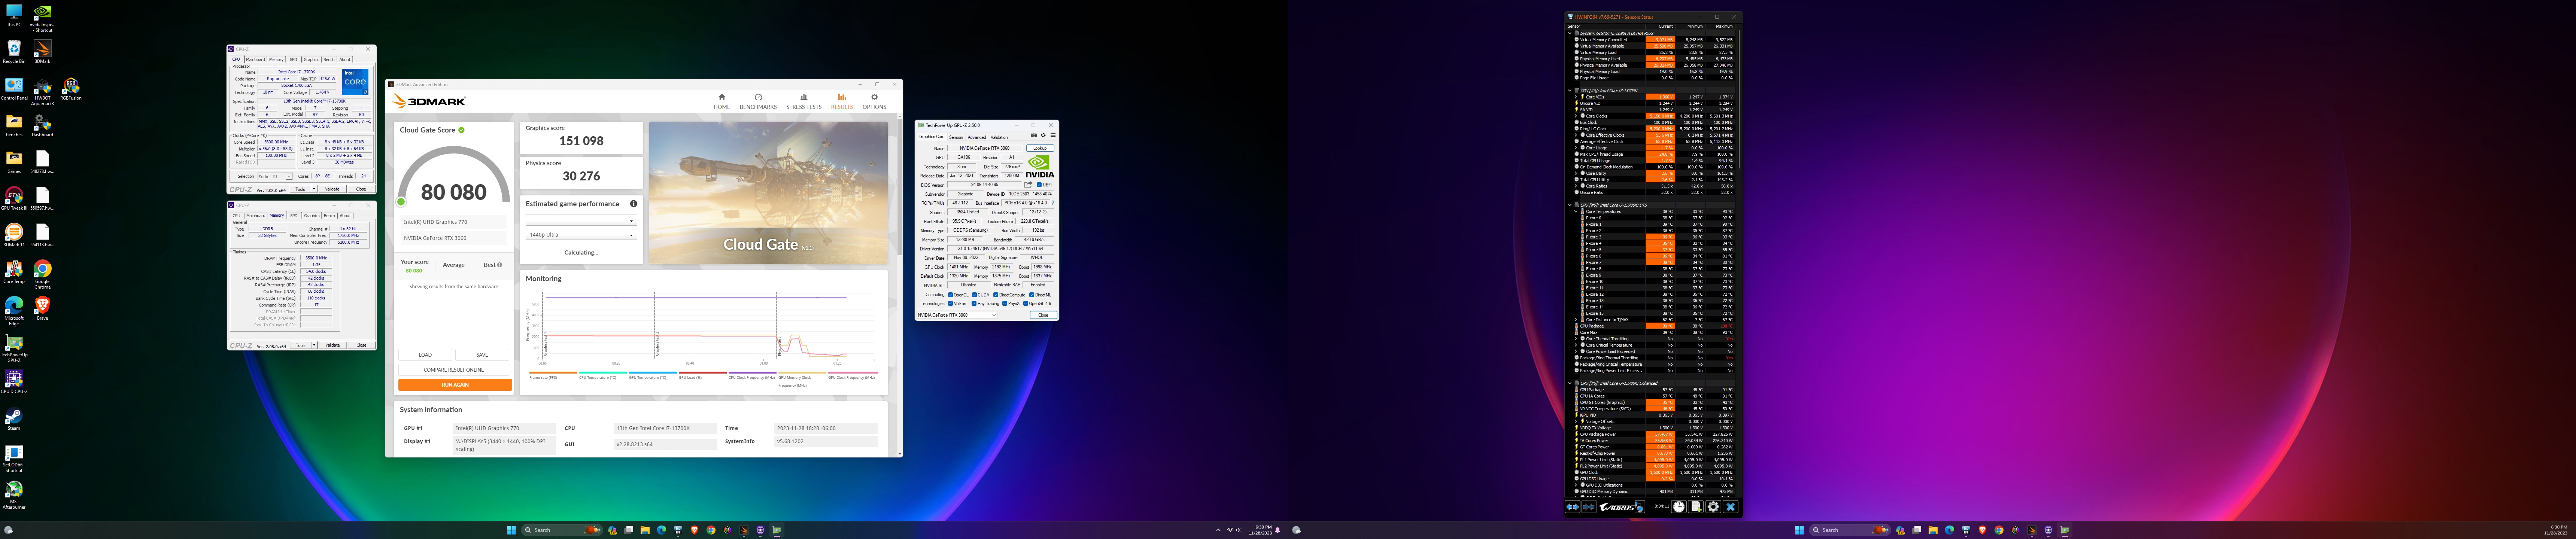The height and width of the screenshot is (539, 2576).
Task: Click the SAVE button in 3DMark
Action: 482,355
